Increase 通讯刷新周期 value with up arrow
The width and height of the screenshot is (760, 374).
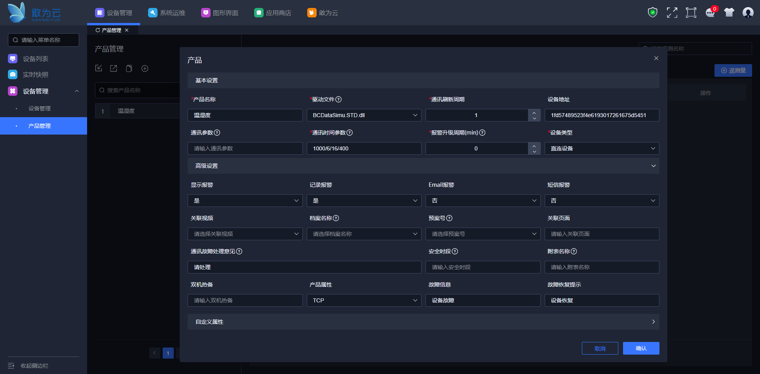click(534, 112)
